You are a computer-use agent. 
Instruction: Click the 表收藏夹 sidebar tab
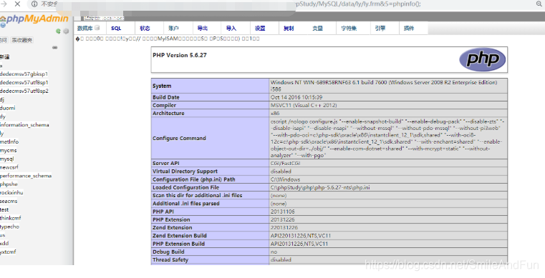point(22,40)
